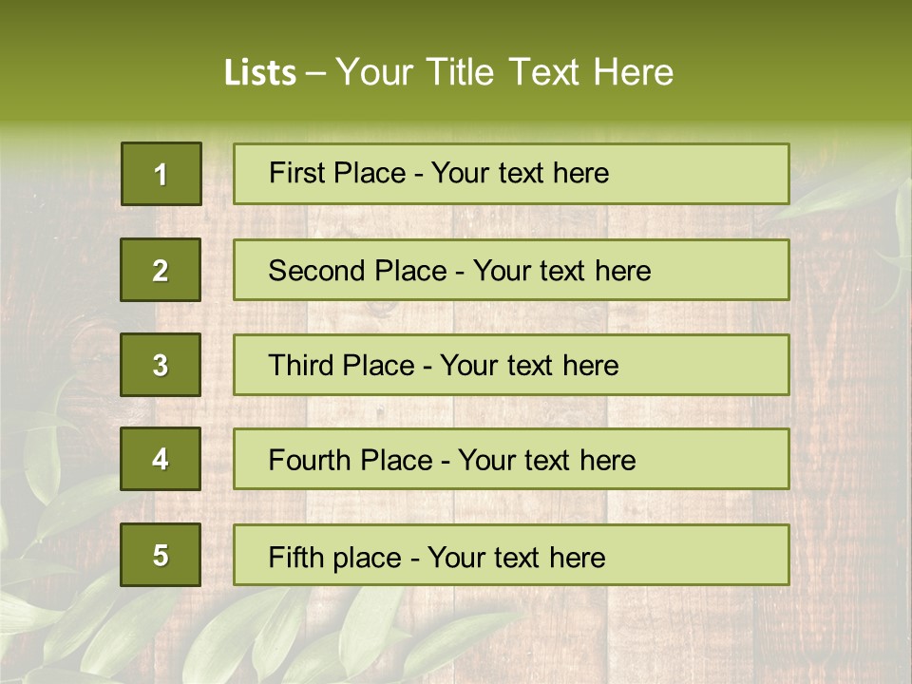Select the number 2 box

point(161,270)
